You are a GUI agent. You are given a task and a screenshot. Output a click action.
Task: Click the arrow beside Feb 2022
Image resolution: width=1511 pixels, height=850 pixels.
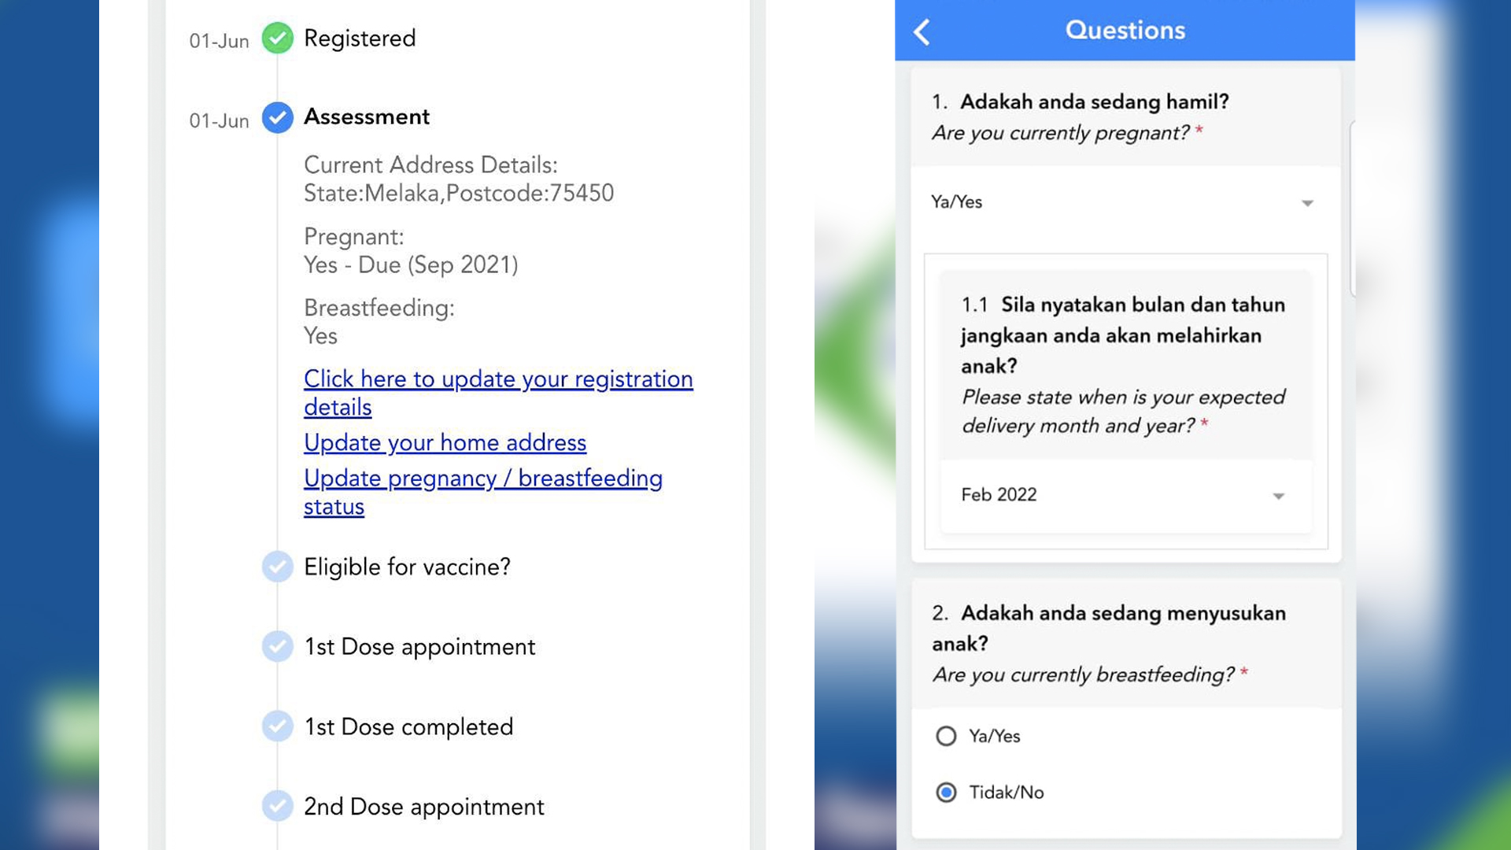1279,496
